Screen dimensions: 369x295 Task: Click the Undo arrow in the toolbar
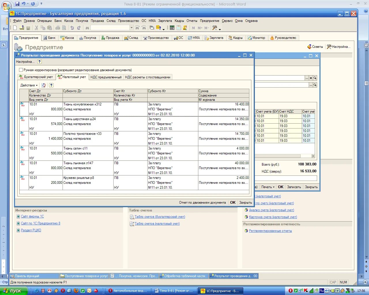point(72,28)
